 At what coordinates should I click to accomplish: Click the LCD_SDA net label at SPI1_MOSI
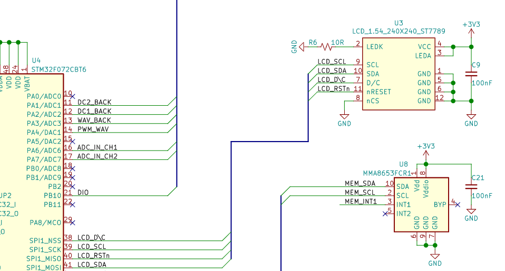[x=92, y=265]
